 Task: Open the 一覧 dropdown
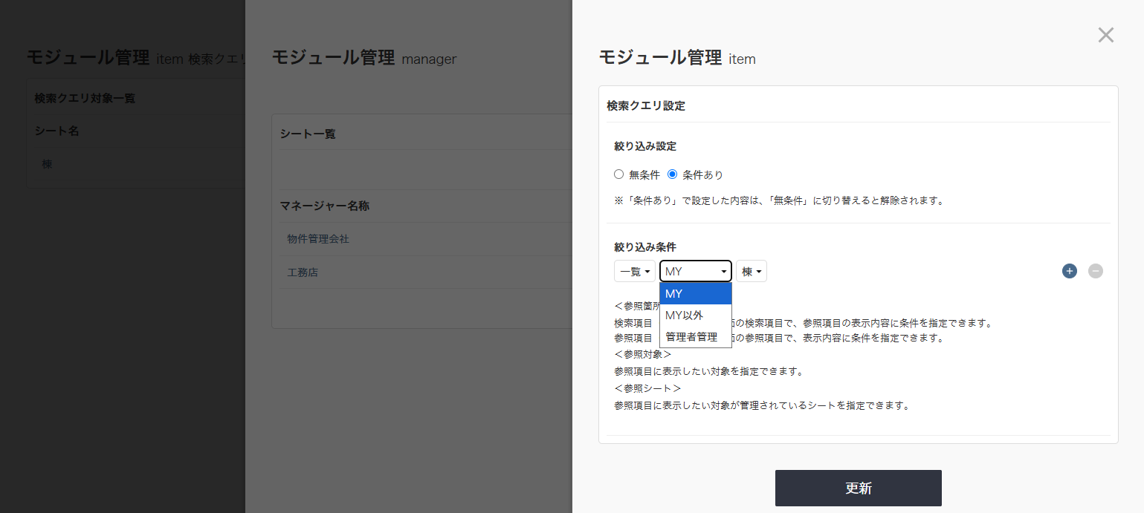[634, 271]
